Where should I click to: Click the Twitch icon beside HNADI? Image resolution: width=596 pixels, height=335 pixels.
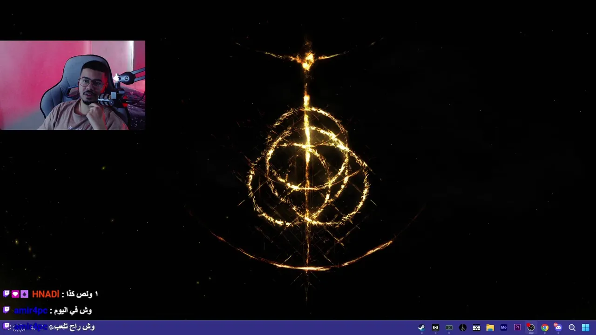coord(6,294)
